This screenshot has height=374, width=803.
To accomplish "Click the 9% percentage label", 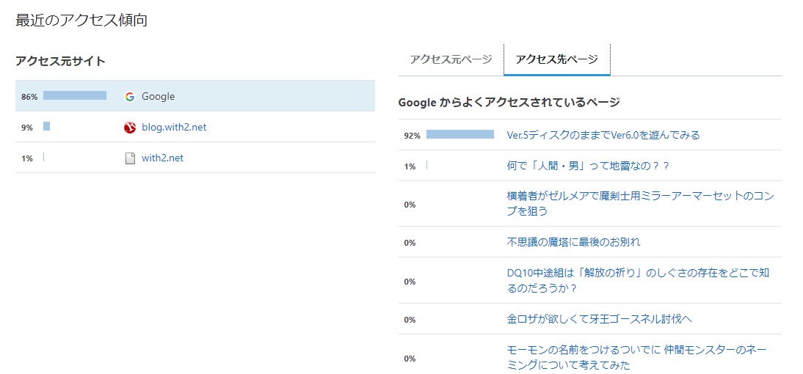I will click(27, 128).
